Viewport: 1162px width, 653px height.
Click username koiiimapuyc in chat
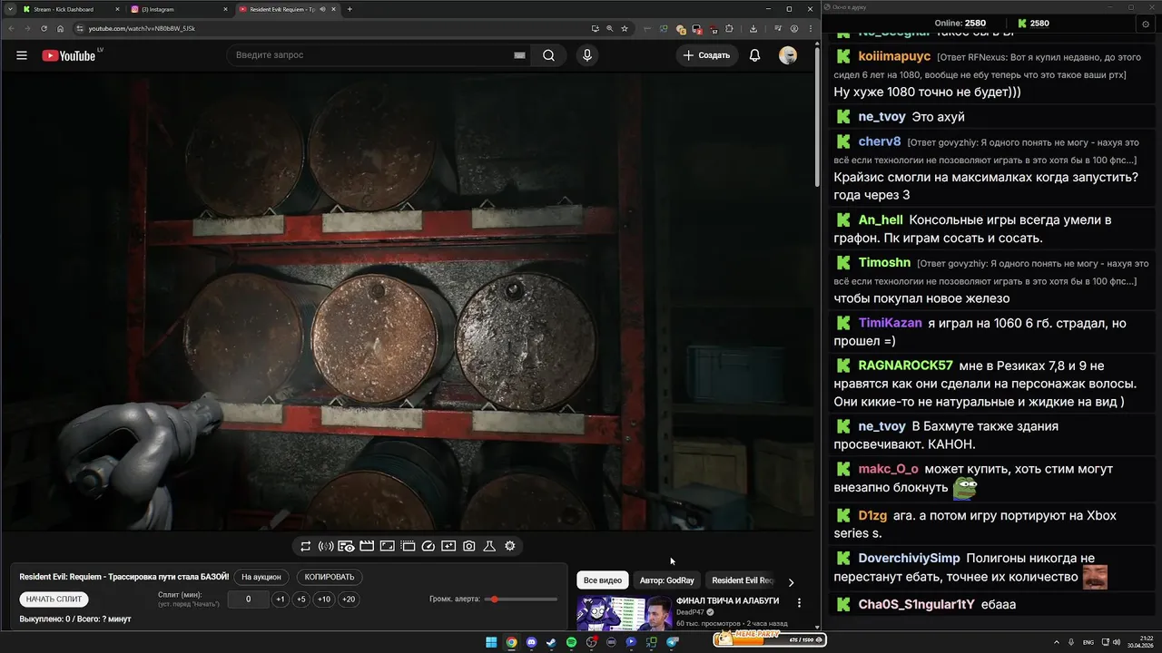coord(894,56)
